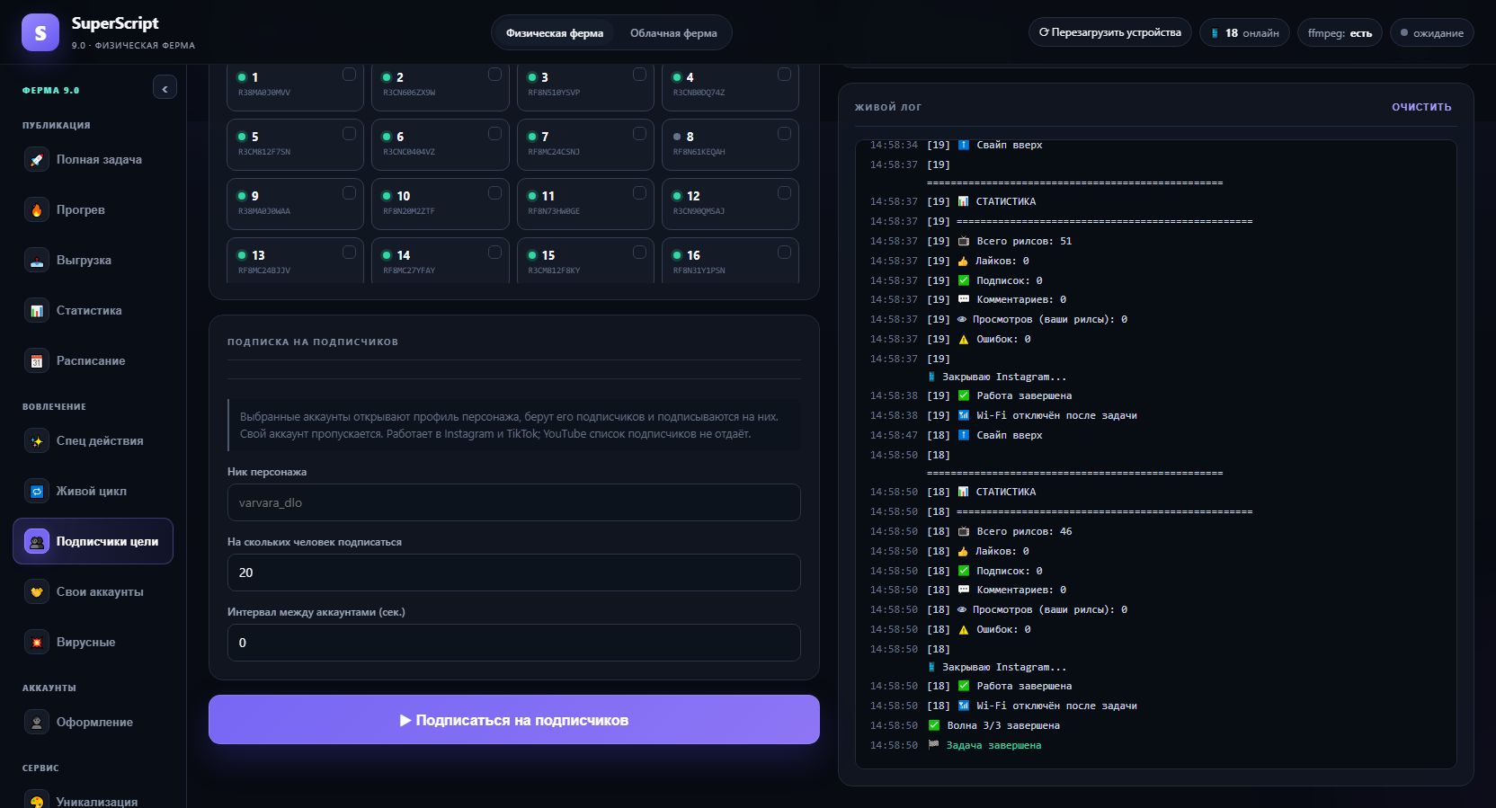Click the 18 онлайн status pill

(1245, 33)
